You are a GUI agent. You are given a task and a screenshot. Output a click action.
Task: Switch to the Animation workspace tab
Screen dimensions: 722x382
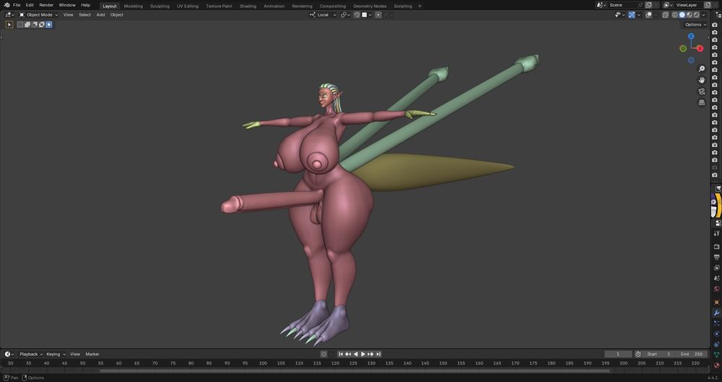coord(274,6)
